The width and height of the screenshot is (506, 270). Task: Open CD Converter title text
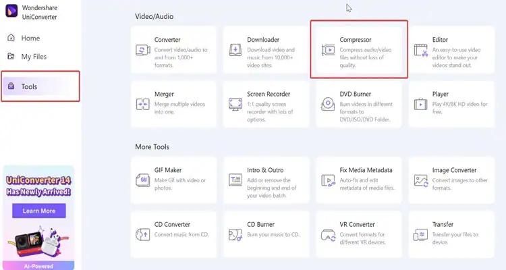click(172, 224)
